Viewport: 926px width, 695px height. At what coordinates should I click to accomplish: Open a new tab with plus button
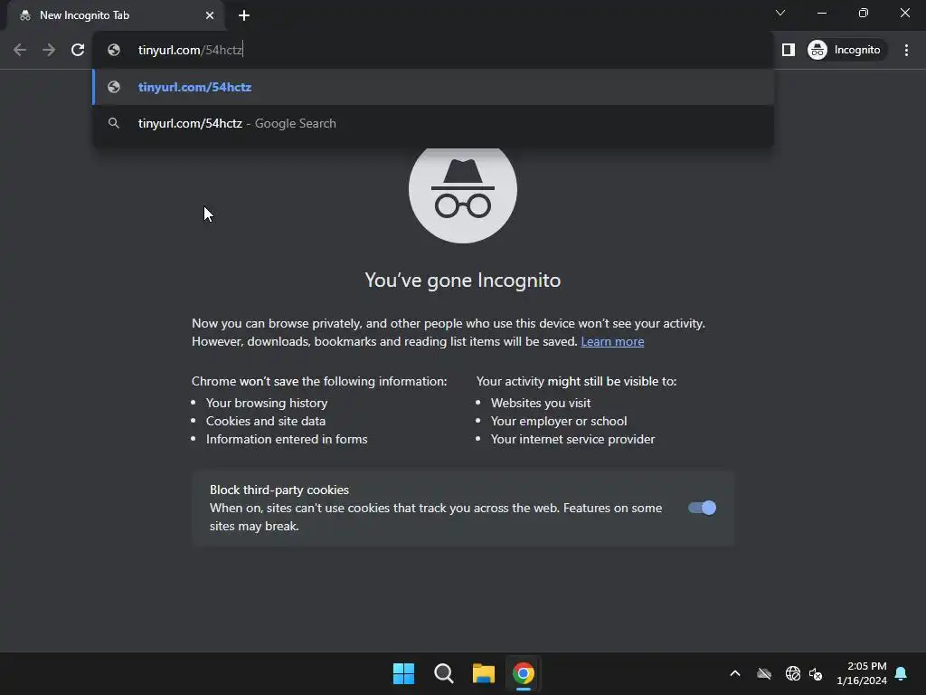244,15
